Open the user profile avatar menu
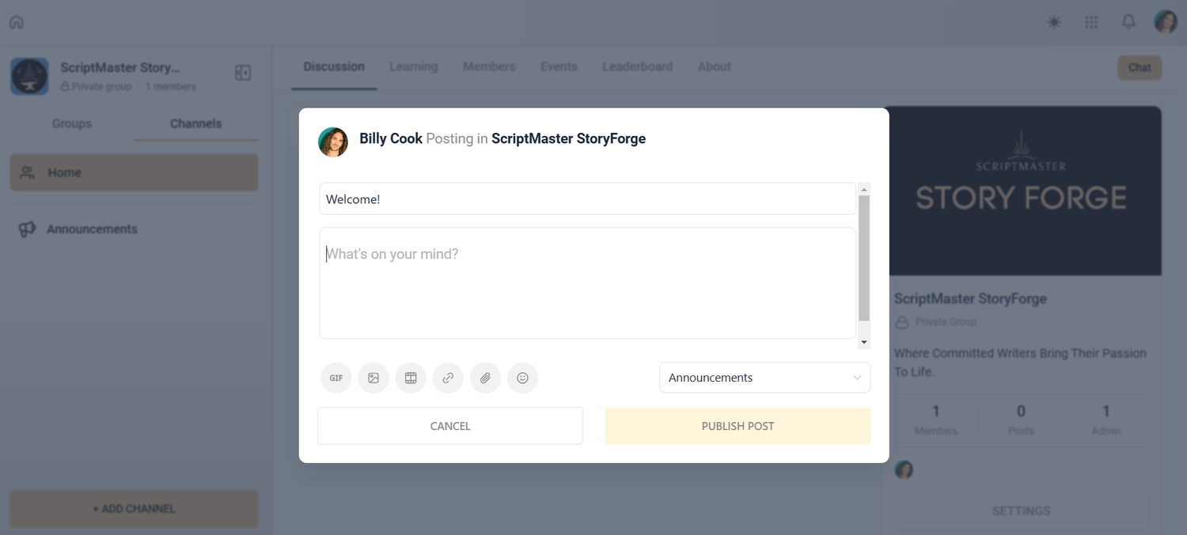This screenshot has width=1187, height=535. [1166, 22]
